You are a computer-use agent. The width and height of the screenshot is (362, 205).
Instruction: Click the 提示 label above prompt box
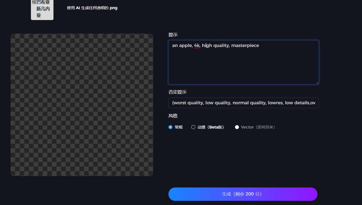pos(173,35)
